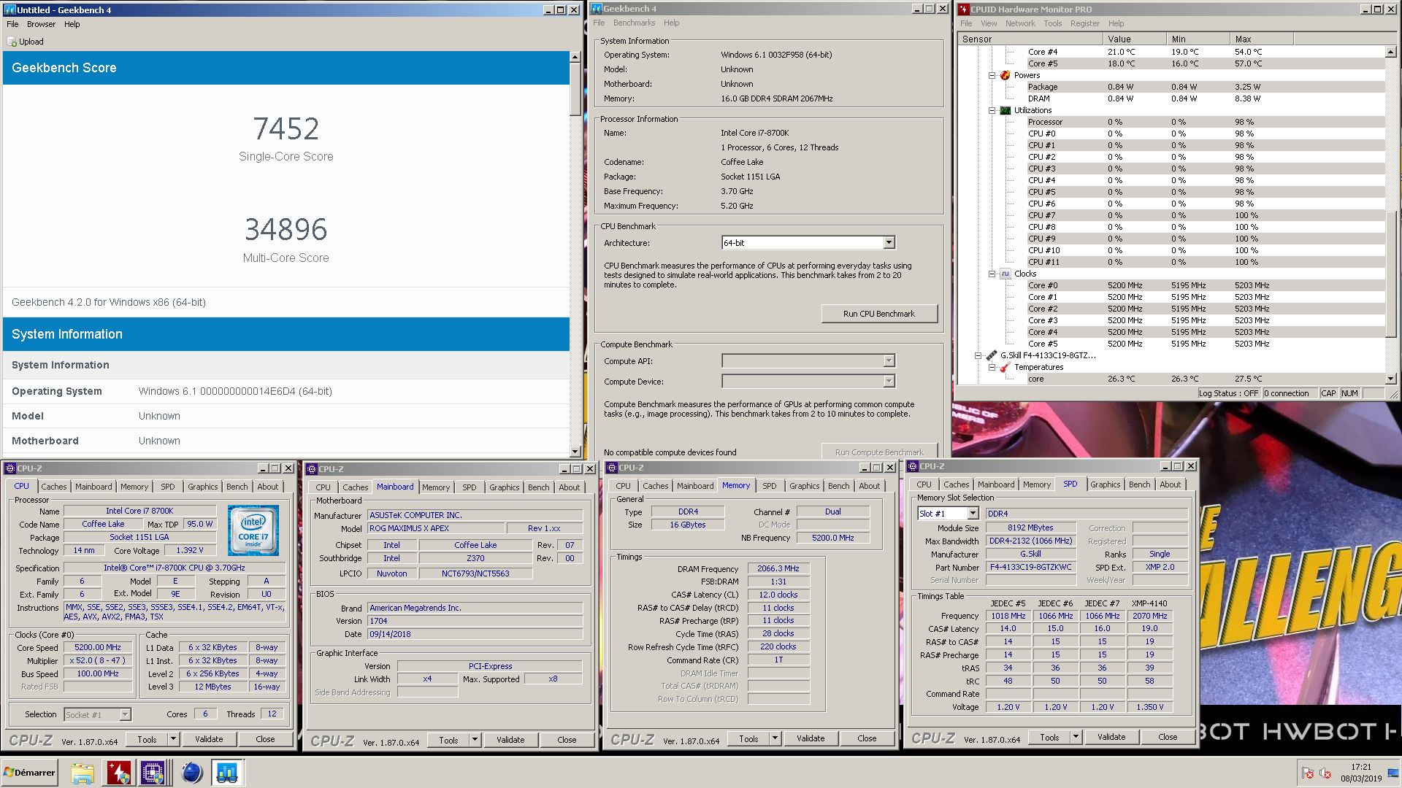This screenshot has width=1402, height=788.
Task: Click Validate in CPU-Z CPU window
Action: [209, 739]
